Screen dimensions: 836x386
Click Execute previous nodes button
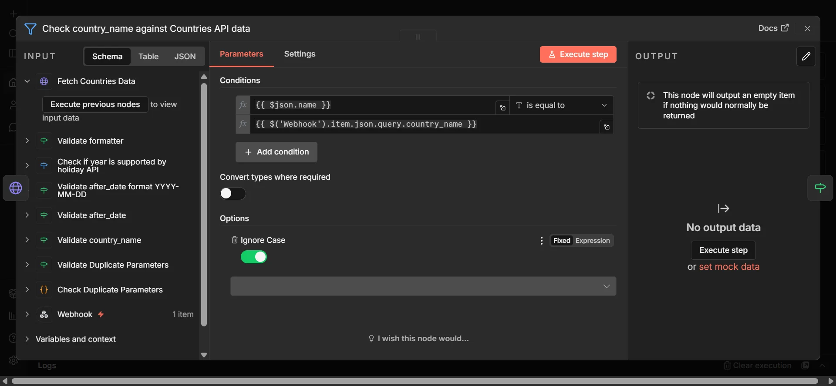95,104
